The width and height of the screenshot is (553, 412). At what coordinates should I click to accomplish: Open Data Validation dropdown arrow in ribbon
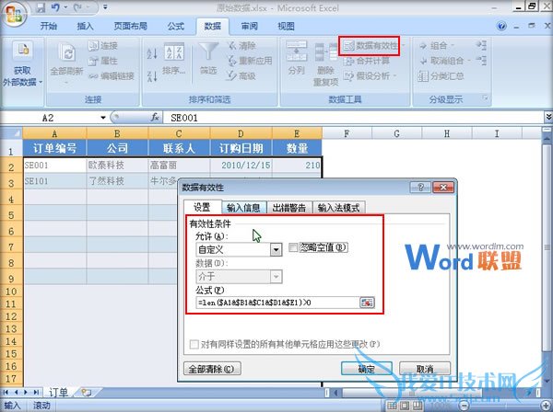coord(403,46)
